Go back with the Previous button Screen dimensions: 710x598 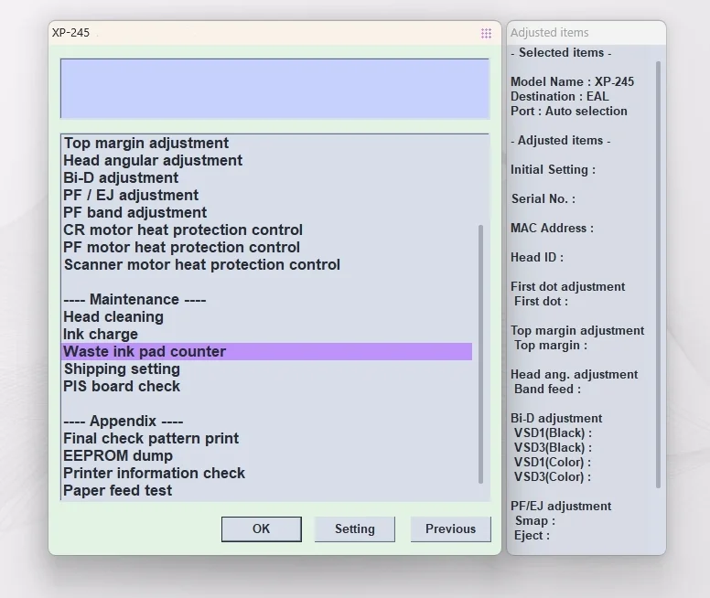(450, 529)
